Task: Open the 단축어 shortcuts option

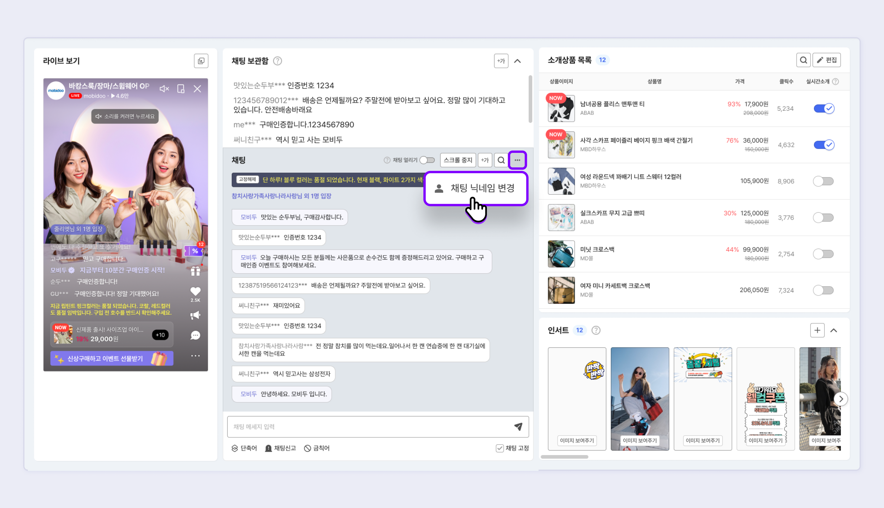Action: pos(244,448)
